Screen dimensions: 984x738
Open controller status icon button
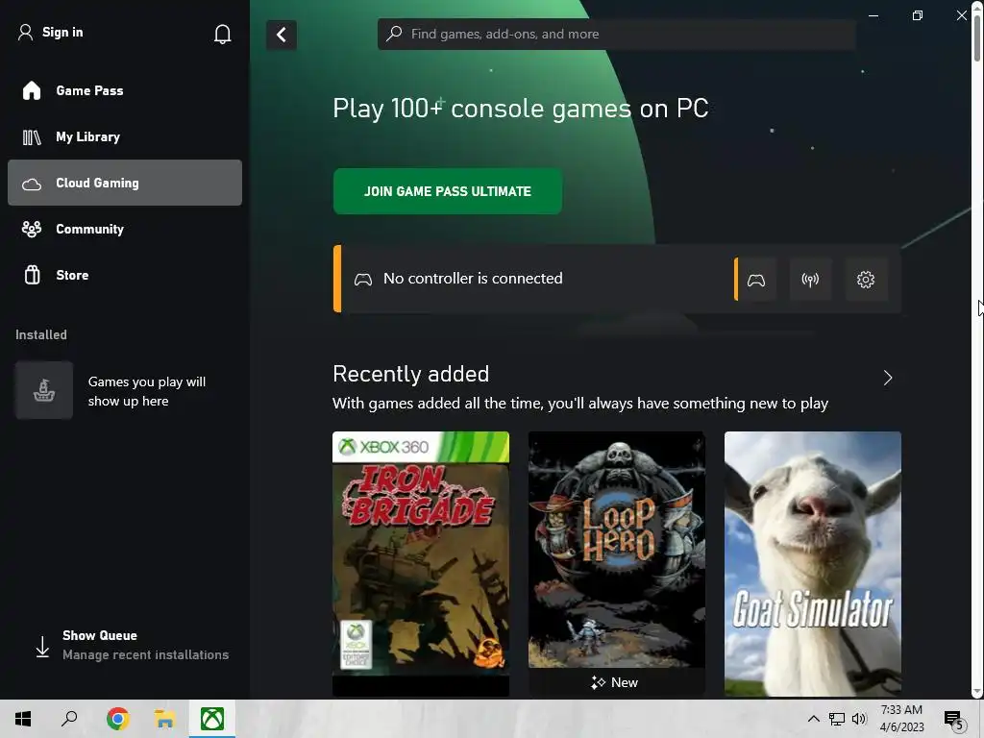(756, 280)
